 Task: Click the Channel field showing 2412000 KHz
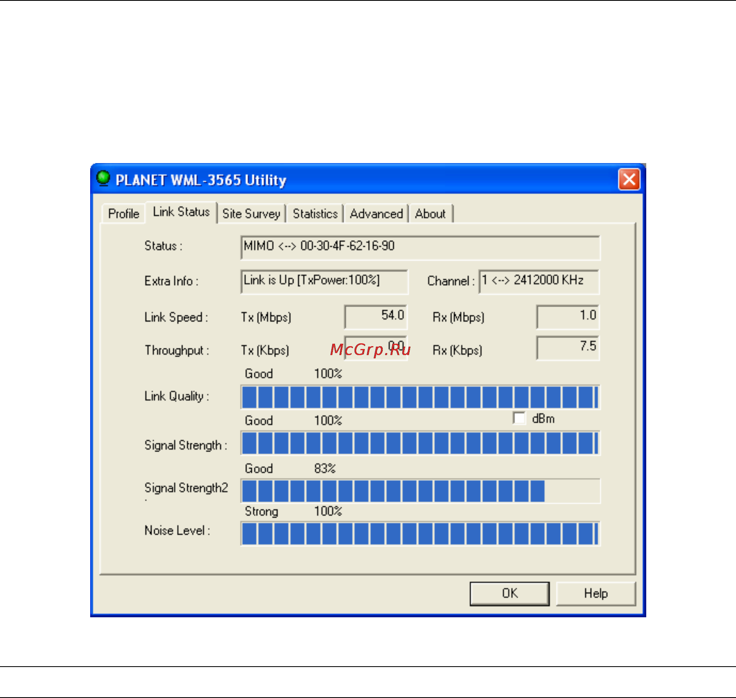tap(539, 282)
